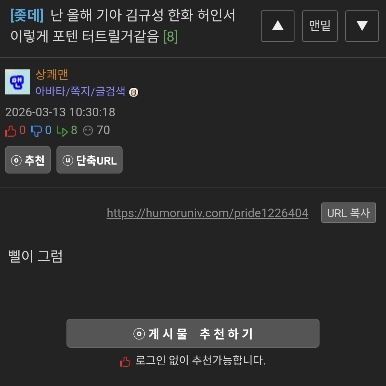Click the green reply count icon
386x386 pixels.
pyautogui.click(x=62, y=131)
